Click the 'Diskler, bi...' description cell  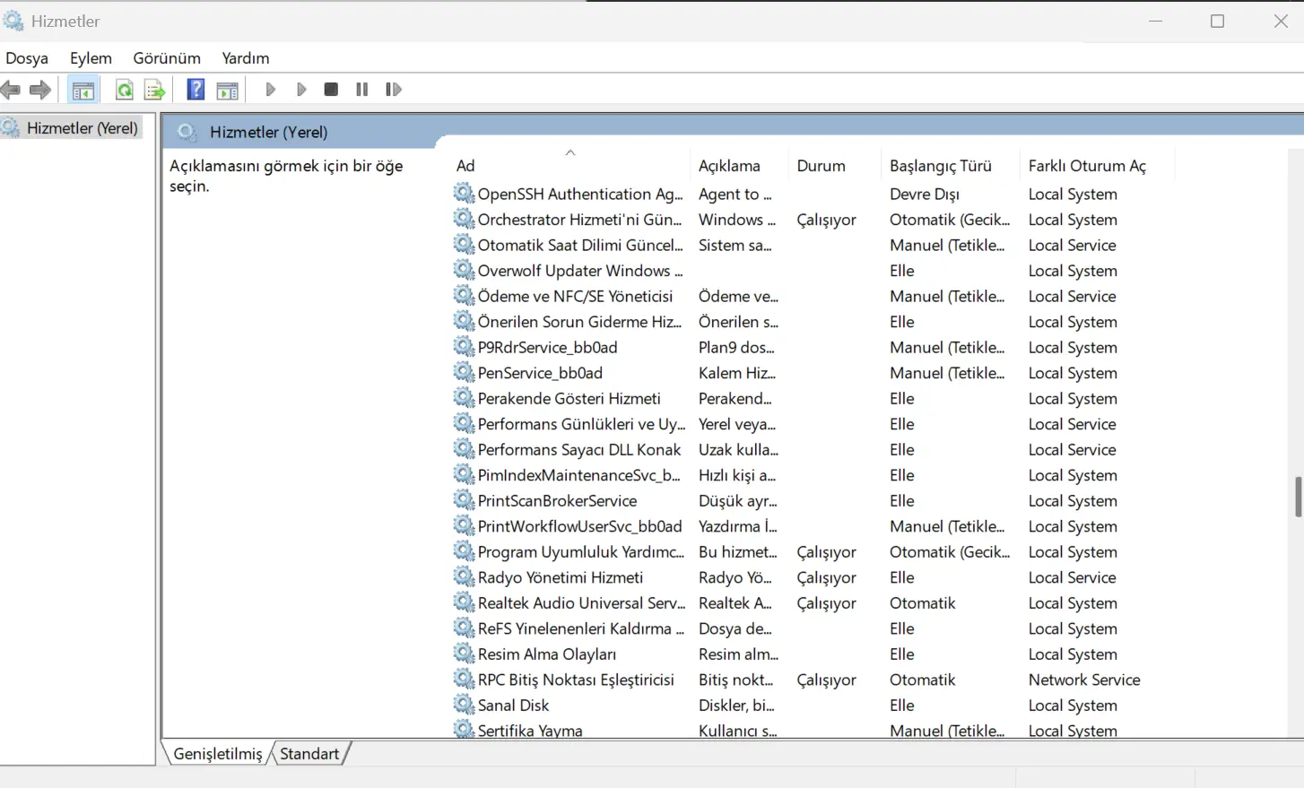pos(736,706)
